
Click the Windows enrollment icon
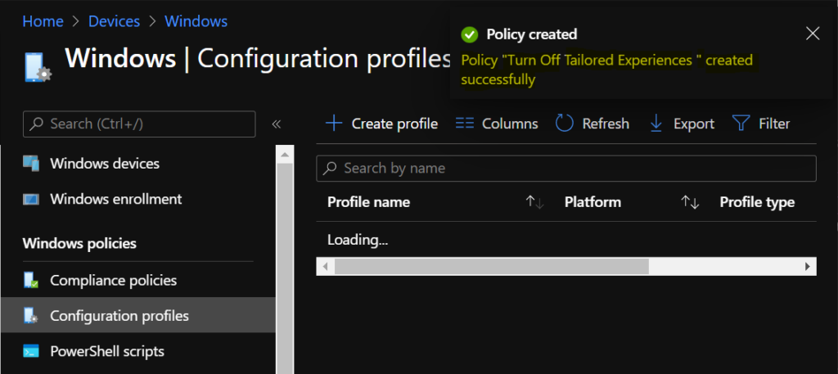31,200
